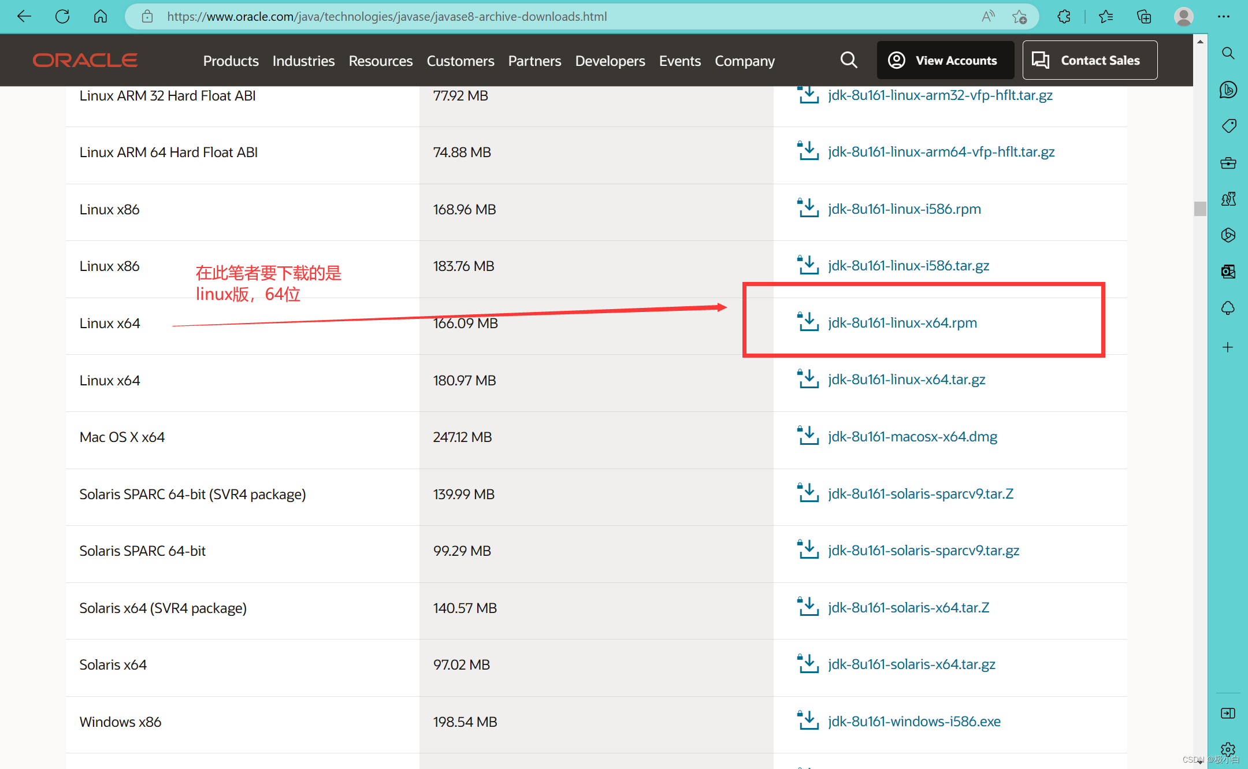Download jdk-8u161-solaris-x64.tar.Z

[x=908, y=607]
